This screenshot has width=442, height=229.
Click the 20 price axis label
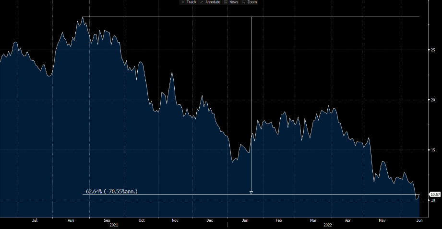(433, 100)
